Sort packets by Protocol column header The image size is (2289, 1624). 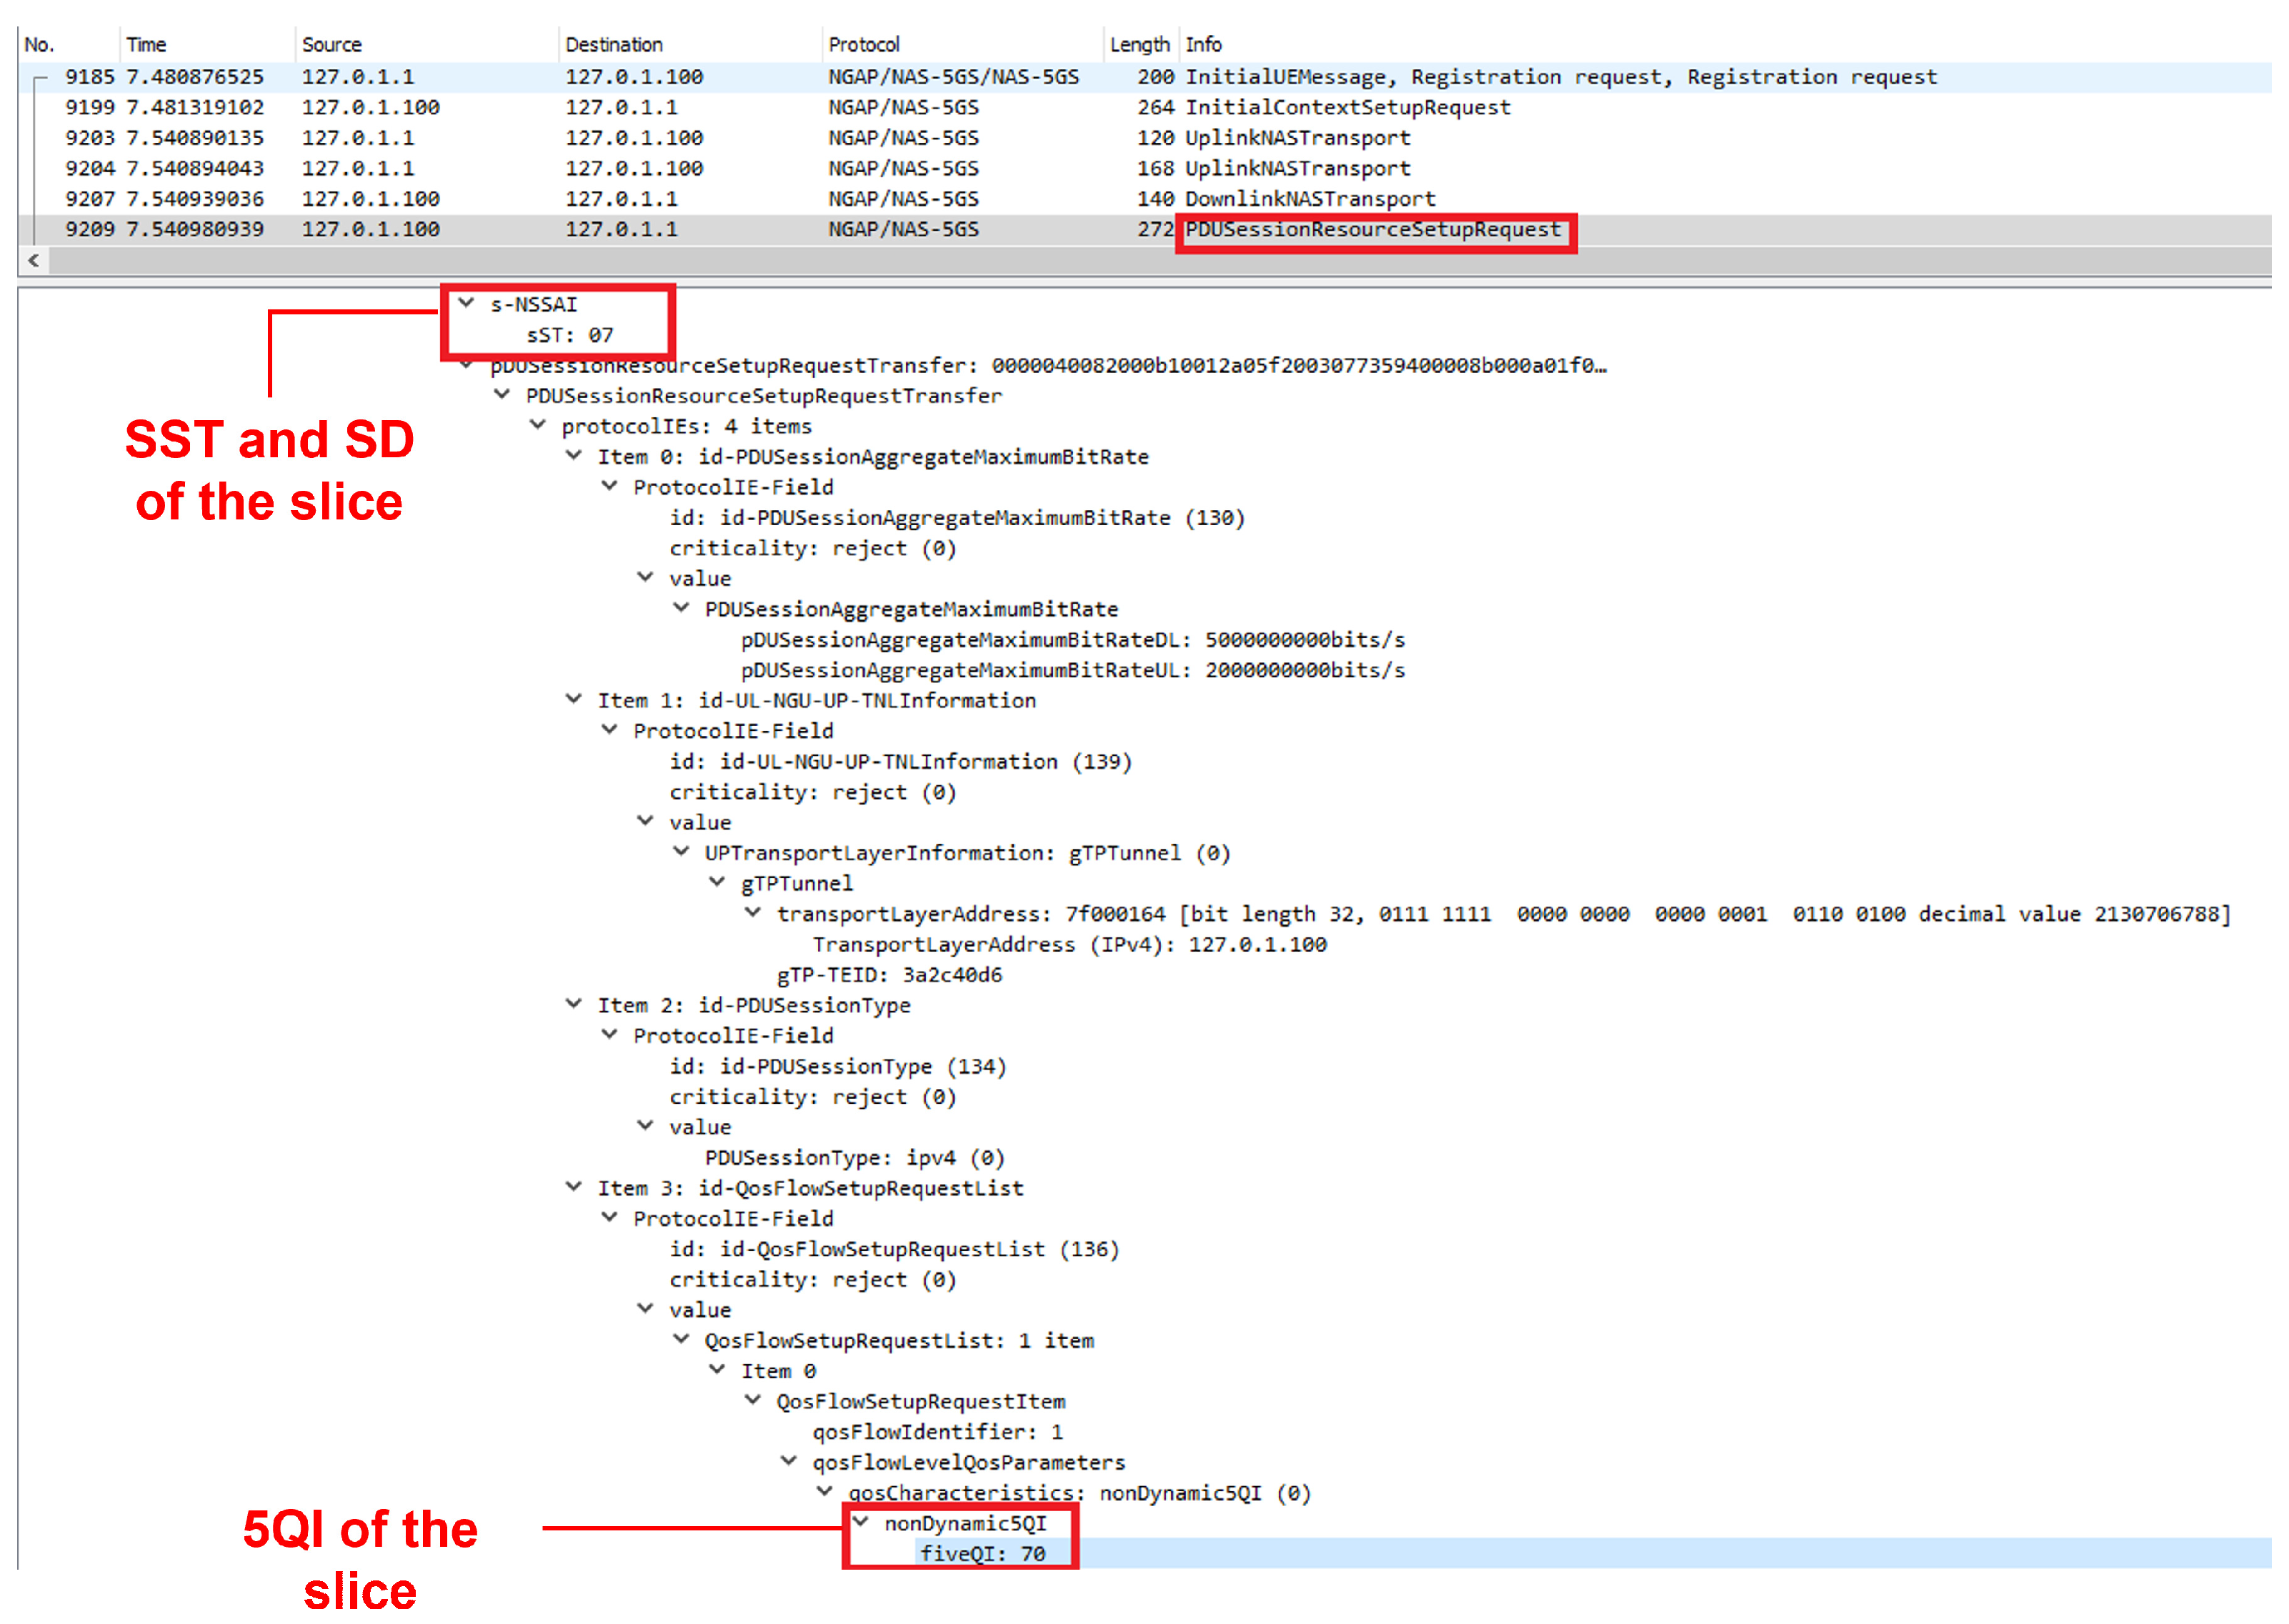point(864,45)
